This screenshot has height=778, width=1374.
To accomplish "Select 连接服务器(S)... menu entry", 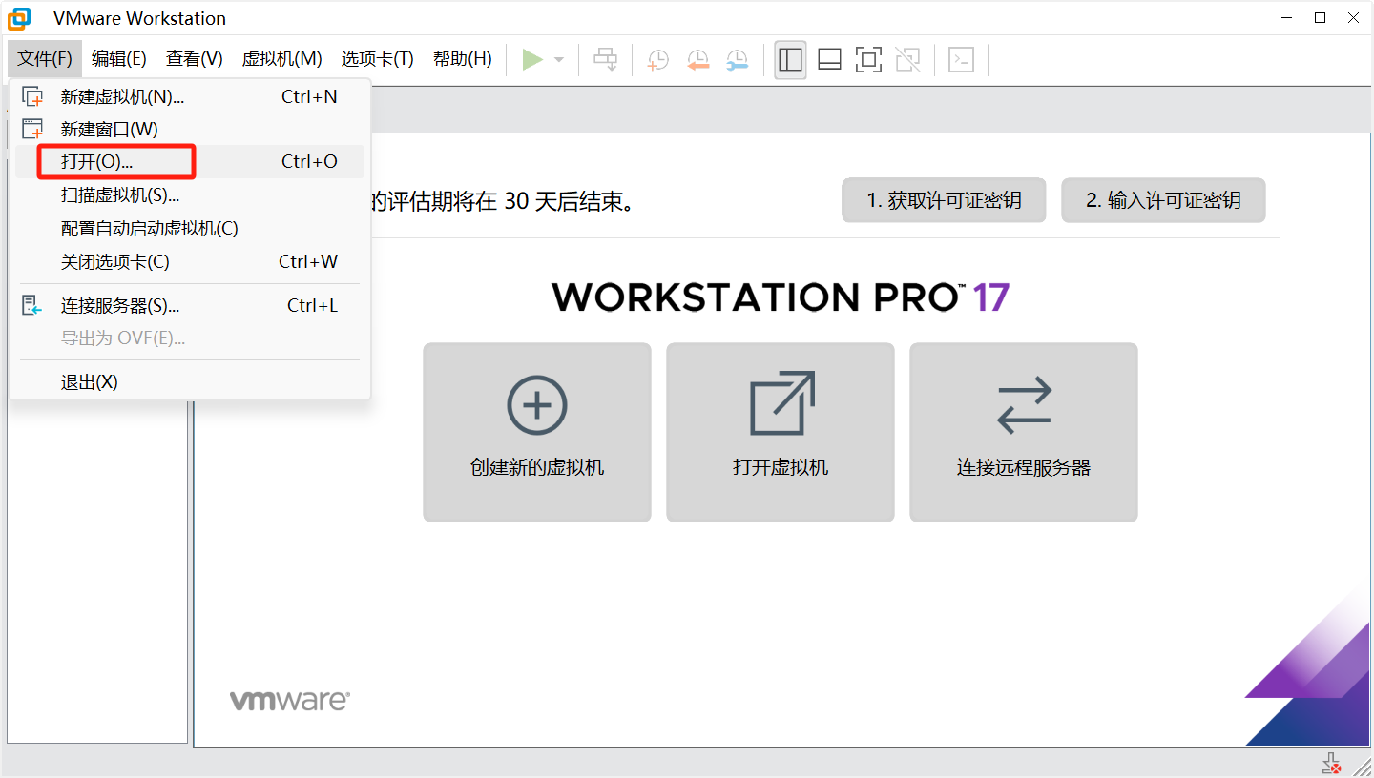I will coord(190,305).
